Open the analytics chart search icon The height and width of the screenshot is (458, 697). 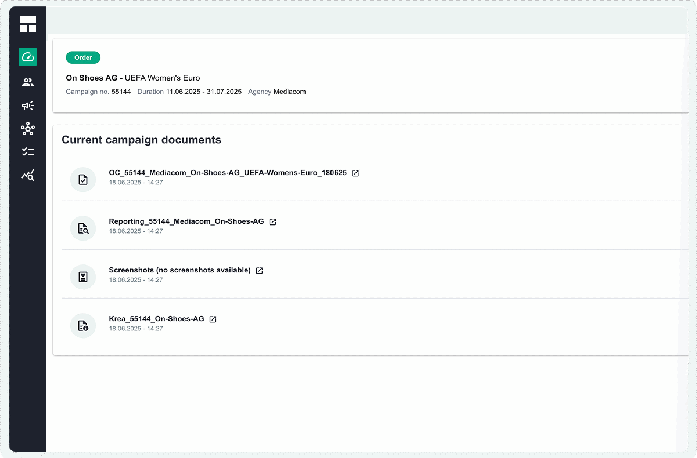pos(28,175)
